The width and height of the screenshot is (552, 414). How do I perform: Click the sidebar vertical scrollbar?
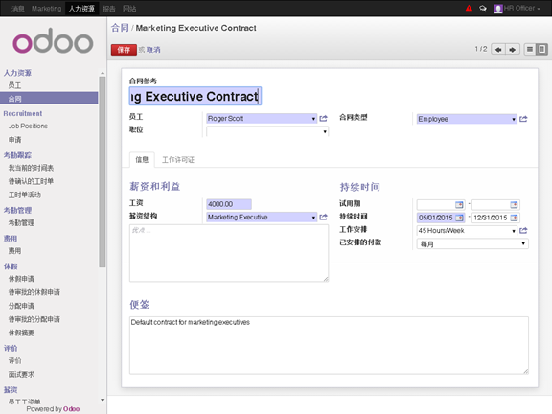click(x=103, y=172)
